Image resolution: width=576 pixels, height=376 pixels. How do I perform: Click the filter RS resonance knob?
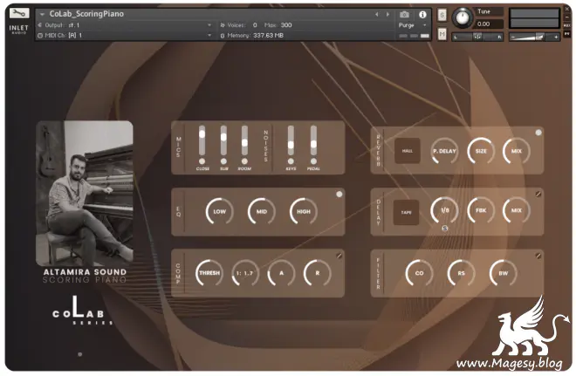coord(461,273)
